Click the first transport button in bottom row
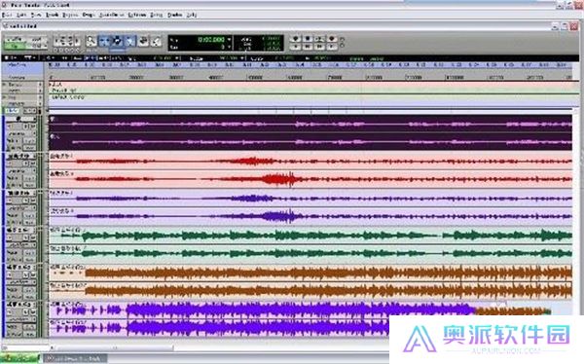584x364 pixels. (296, 47)
